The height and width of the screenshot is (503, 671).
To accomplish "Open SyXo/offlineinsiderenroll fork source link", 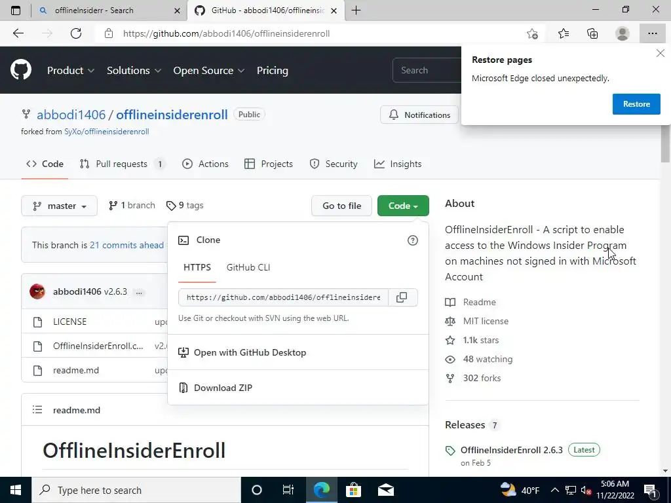I will click(107, 132).
